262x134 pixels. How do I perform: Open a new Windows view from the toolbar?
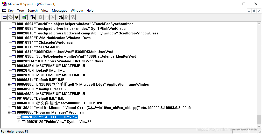click(5, 17)
